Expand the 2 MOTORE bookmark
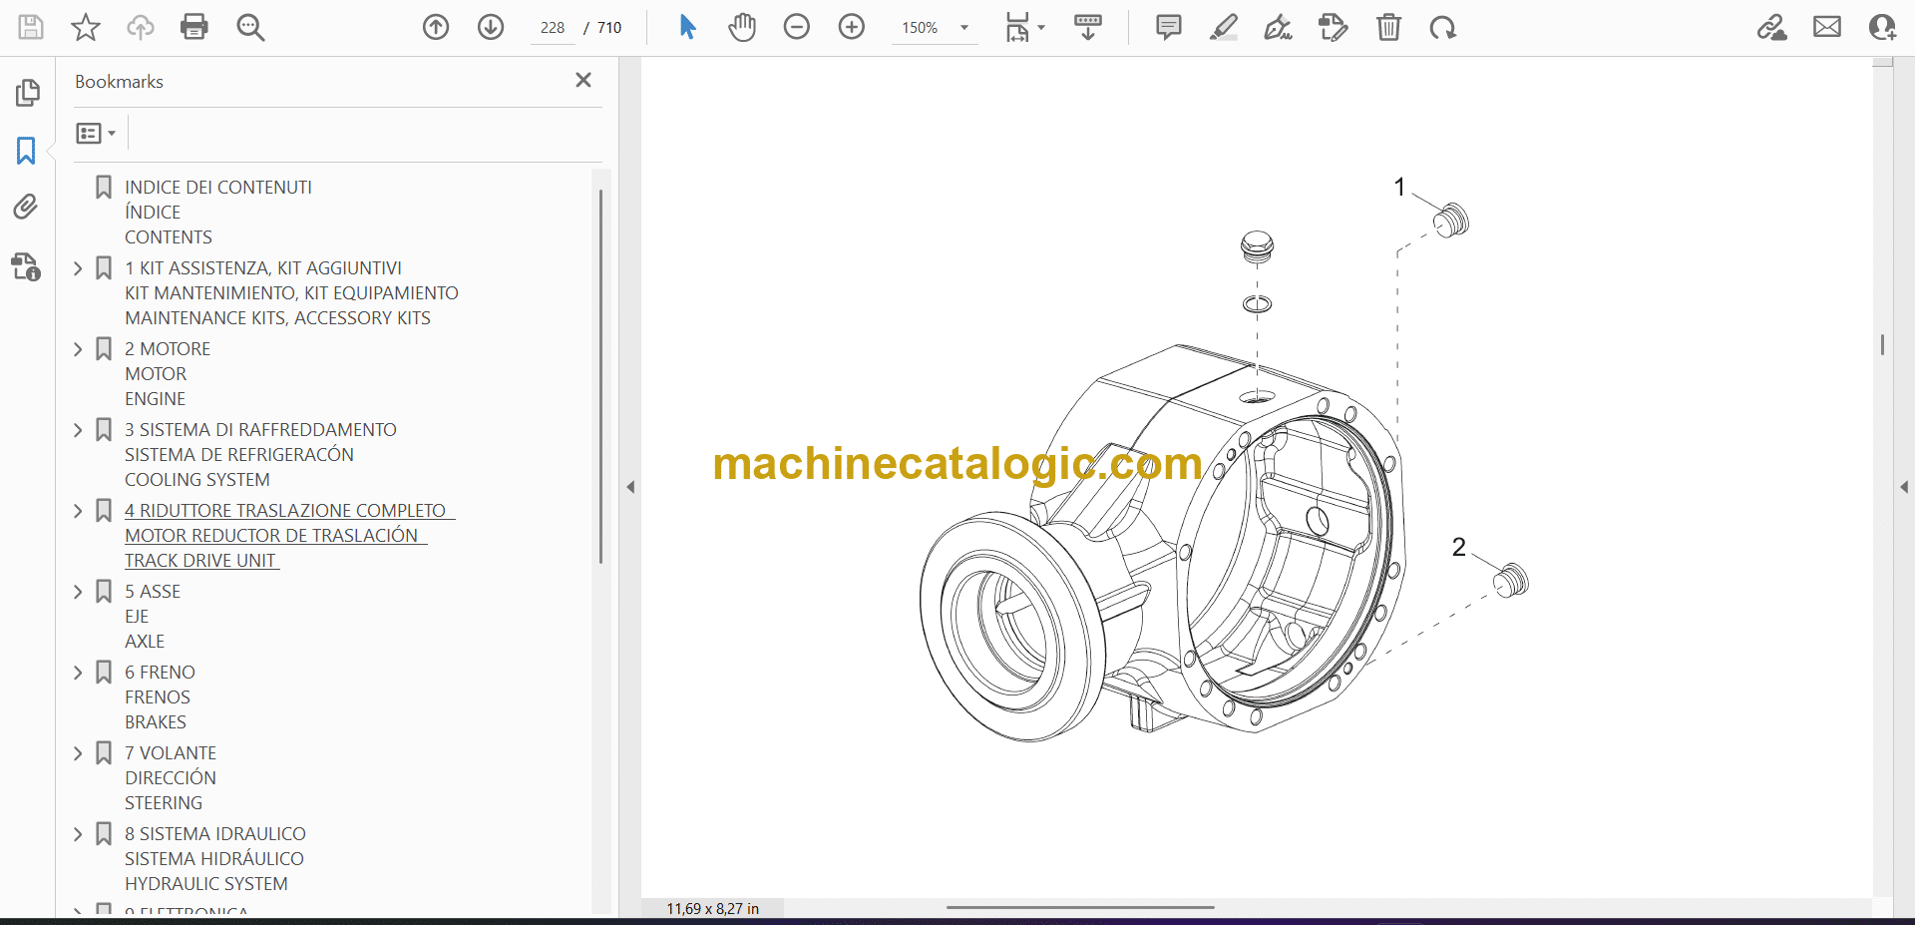The height and width of the screenshot is (925, 1915). point(78,349)
